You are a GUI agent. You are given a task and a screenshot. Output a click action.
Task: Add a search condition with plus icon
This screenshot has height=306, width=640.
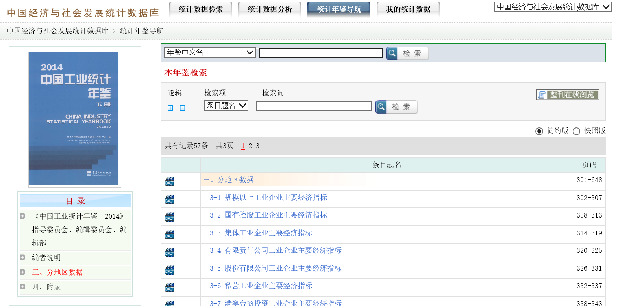click(x=170, y=108)
